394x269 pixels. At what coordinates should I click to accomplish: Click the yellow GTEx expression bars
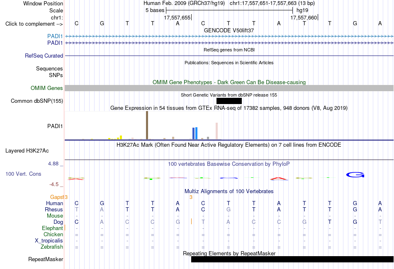click(x=115, y=138)
